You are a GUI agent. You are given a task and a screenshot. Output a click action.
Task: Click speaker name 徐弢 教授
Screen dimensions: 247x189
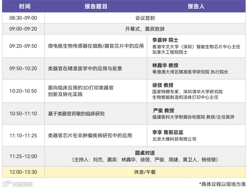tap(163, 85)
